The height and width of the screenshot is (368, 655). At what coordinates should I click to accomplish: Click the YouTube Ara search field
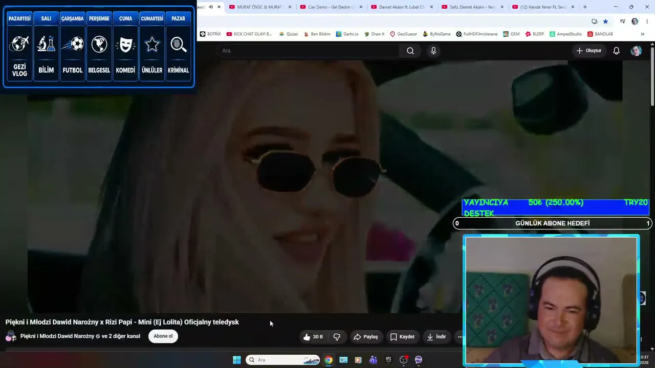[309, 51]
